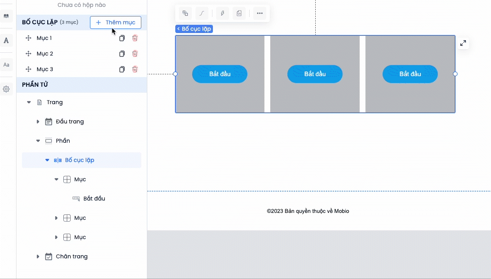
Task: Expand the Chân trang tree node
Action: [38, 257]
